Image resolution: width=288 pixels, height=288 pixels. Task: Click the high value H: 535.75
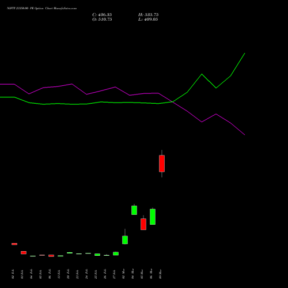(148, 15)
